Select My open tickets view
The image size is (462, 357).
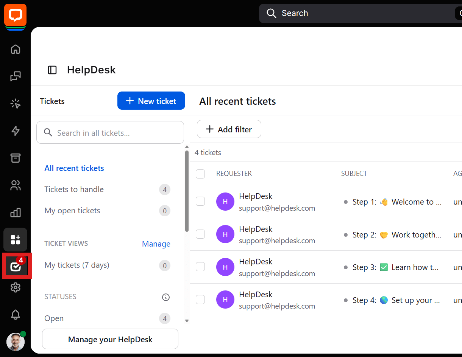(x=72, y=211)
